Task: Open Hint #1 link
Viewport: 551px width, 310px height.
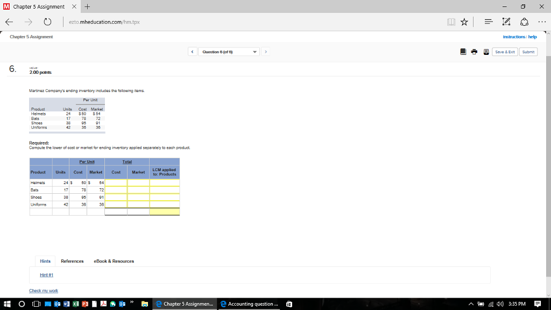Action: pyautogui.click(x=46, y=275)
